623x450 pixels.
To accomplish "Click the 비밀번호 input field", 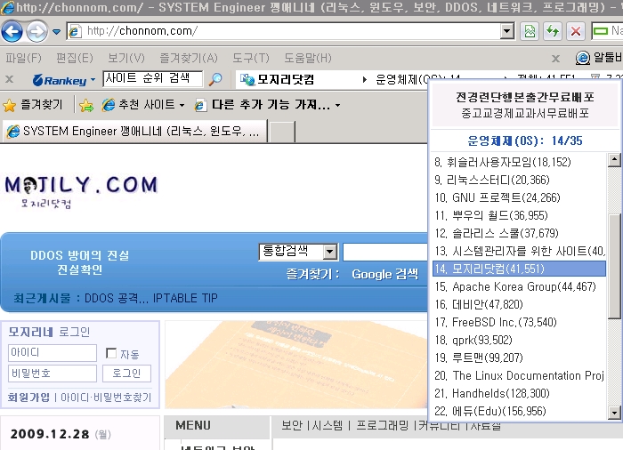I will 52,374.
